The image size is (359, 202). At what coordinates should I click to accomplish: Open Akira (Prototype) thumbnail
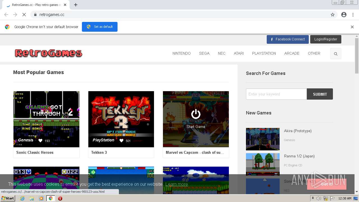263,139
